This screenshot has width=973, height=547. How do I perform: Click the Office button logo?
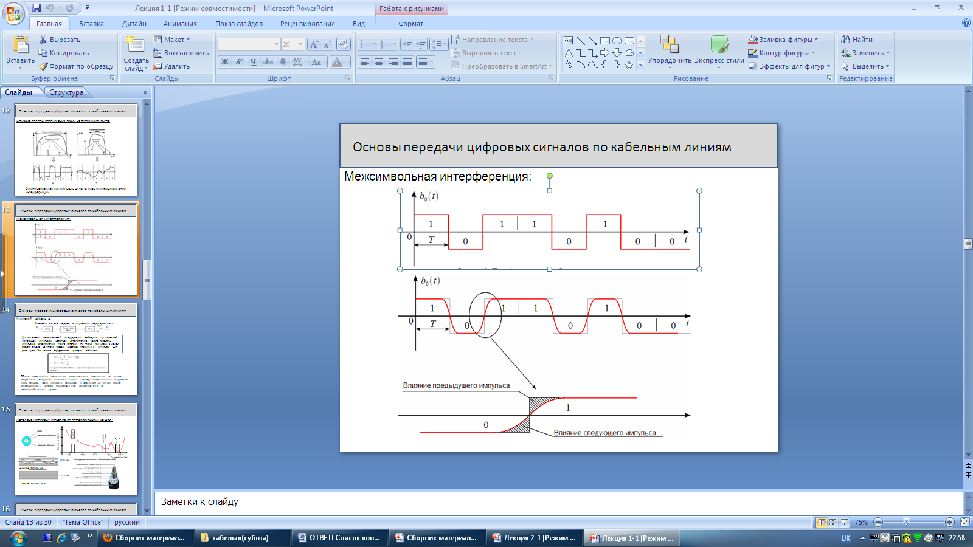click(13, 13)
